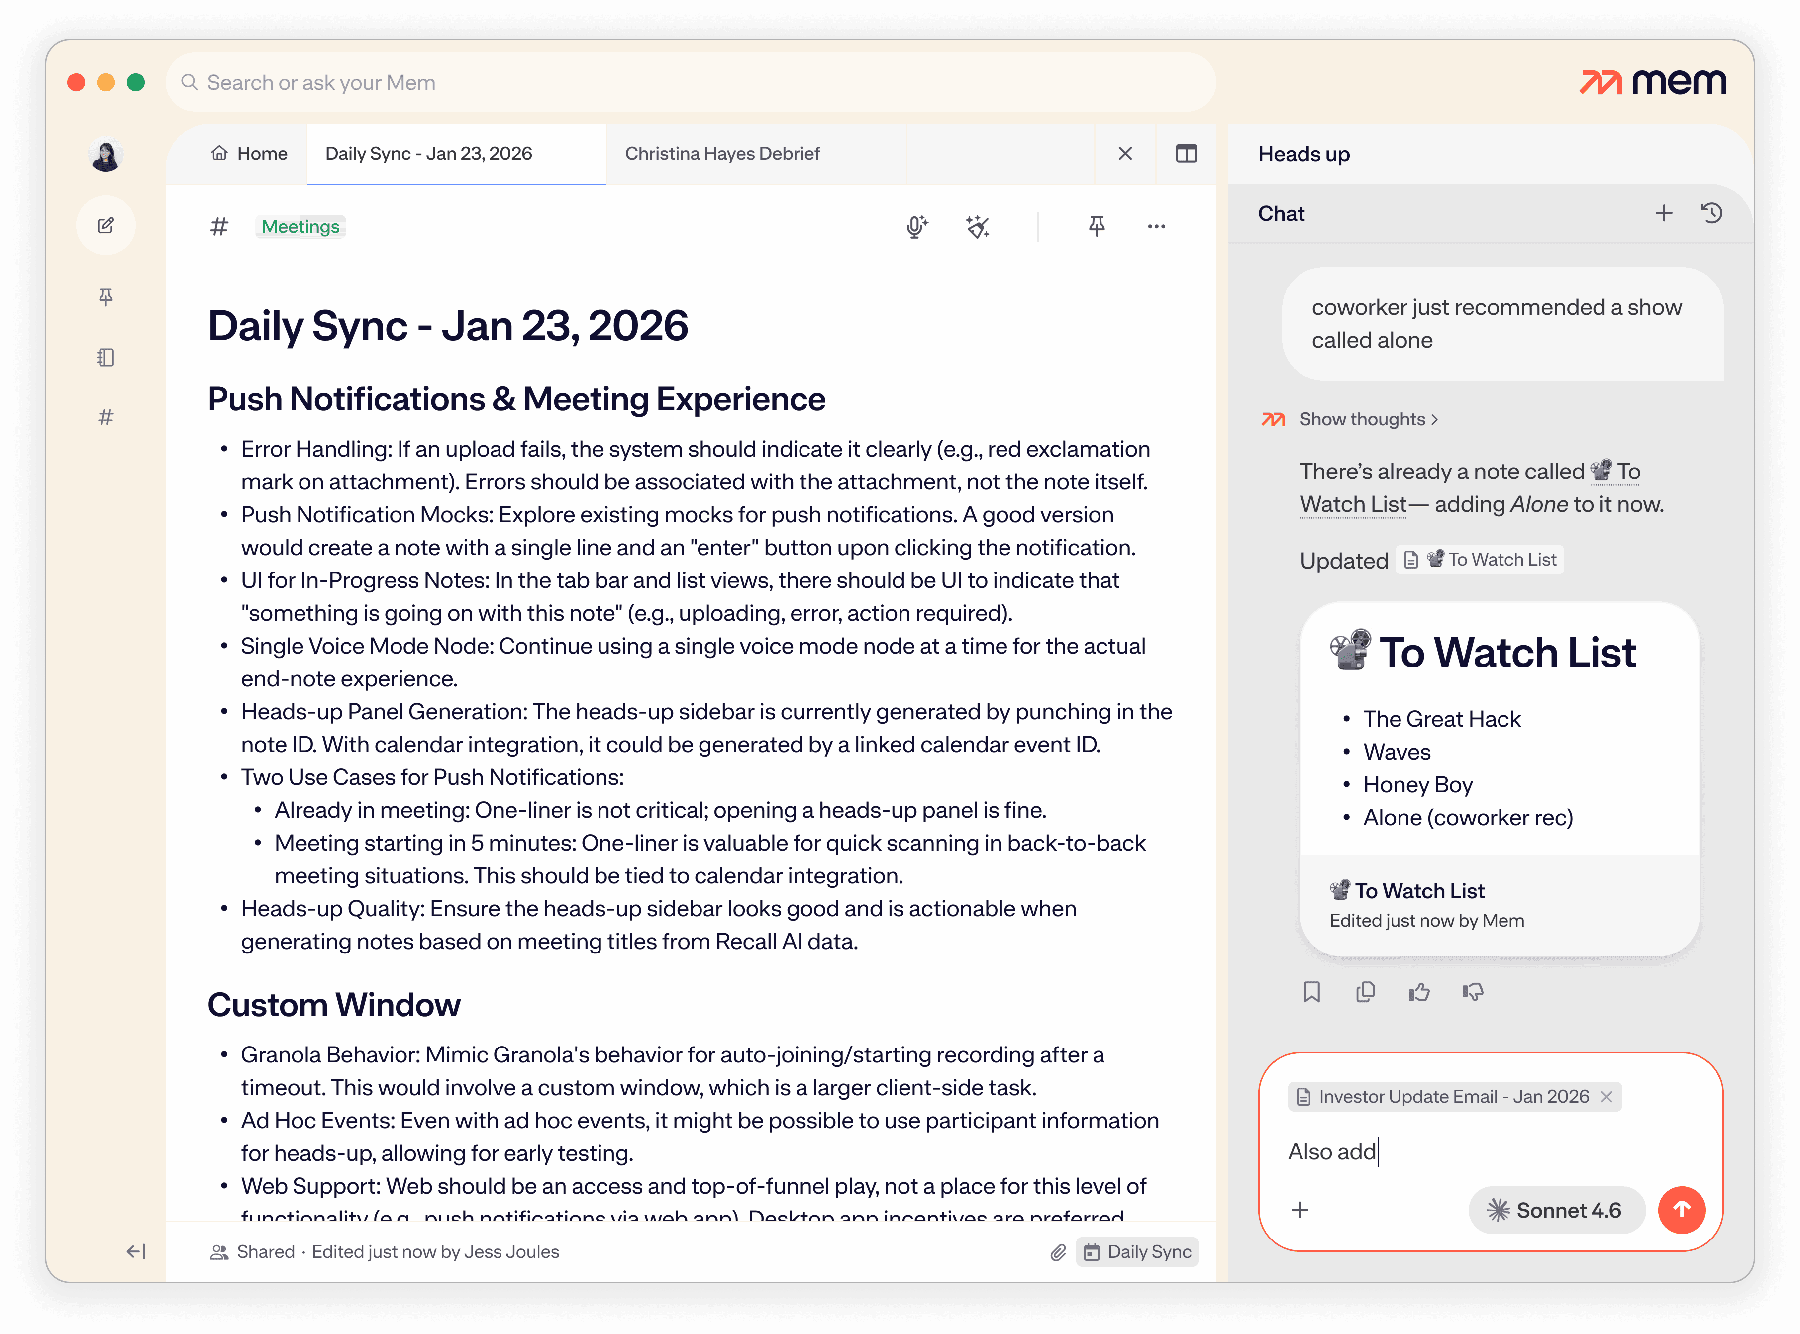Open the To Watch List note link
The height and width of the screenshot is (1334, 1800).
click(1480, 560)
